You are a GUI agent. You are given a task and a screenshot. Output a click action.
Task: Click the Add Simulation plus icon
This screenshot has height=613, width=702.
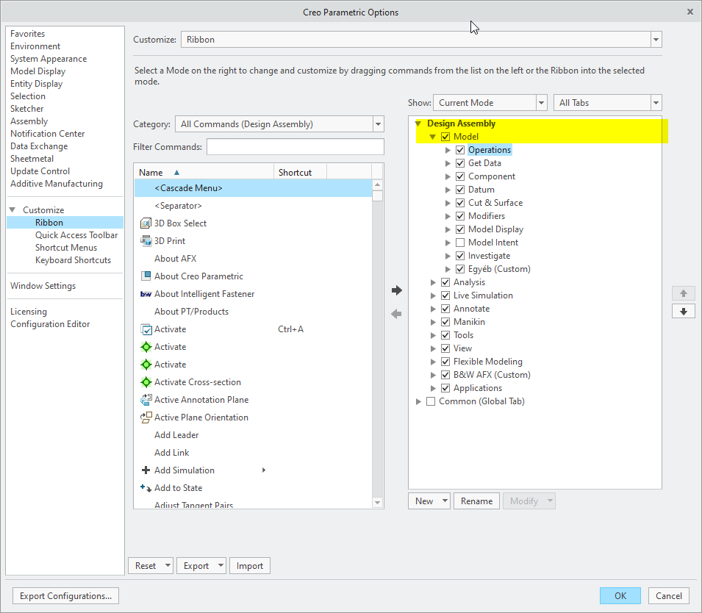(x=146, y=470)
